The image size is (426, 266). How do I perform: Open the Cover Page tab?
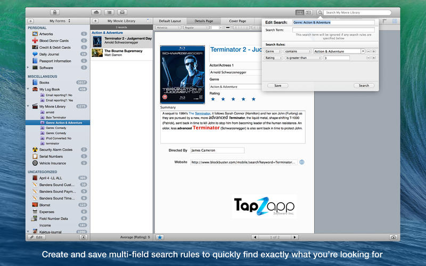(x=237, y=21)
